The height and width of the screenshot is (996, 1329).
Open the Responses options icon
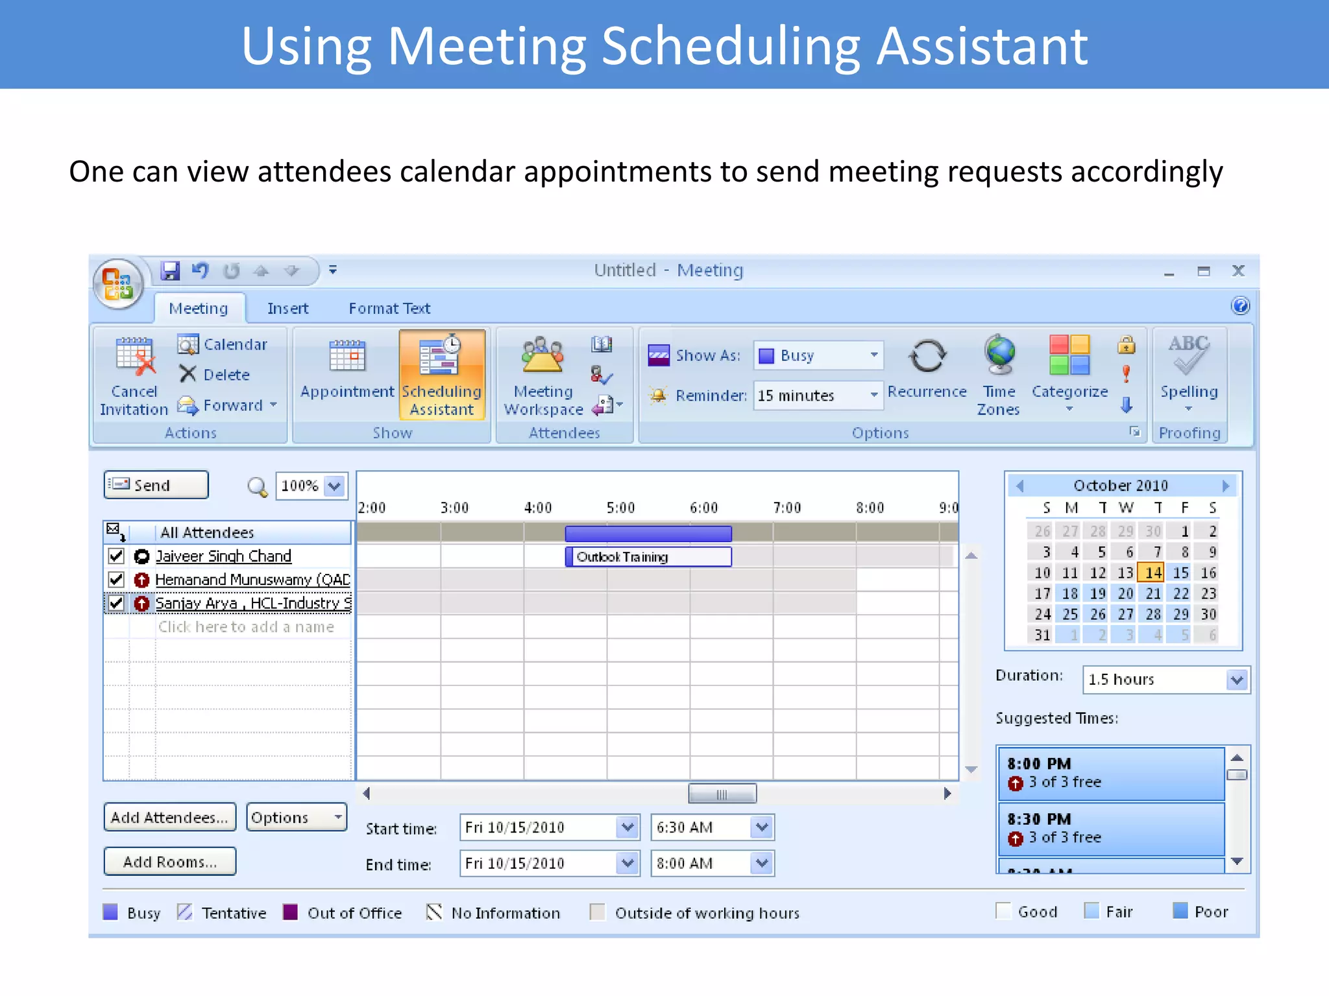(606, 405)
